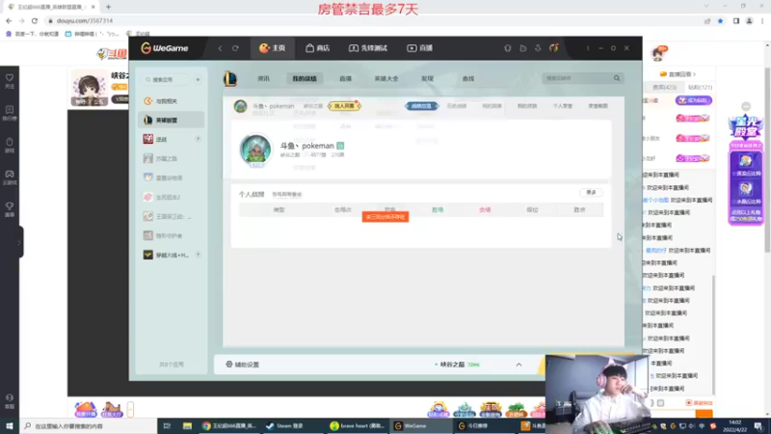Viewport: 771px width, 434px height.
Task: Select the 王国保卫战 sidebar game
Action: tap(172, 216)
